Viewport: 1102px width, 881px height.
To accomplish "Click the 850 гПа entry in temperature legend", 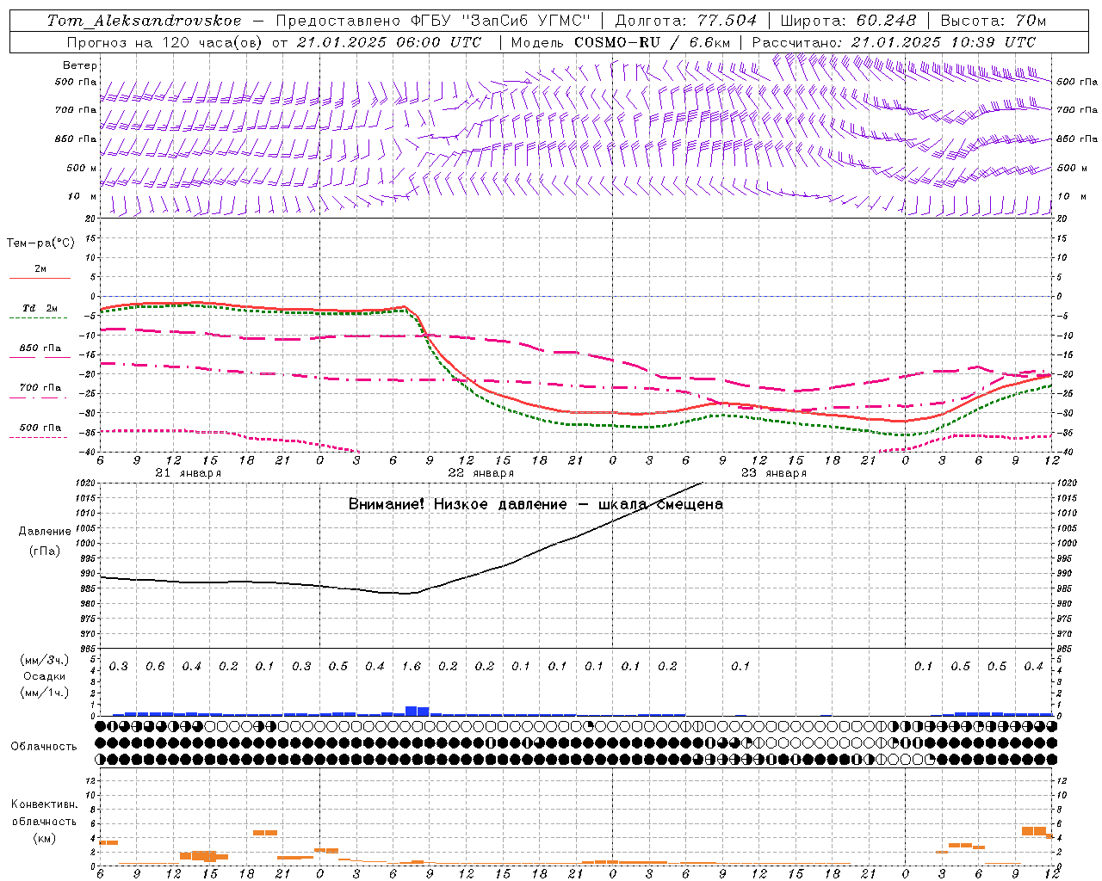I will pos(40,348).
